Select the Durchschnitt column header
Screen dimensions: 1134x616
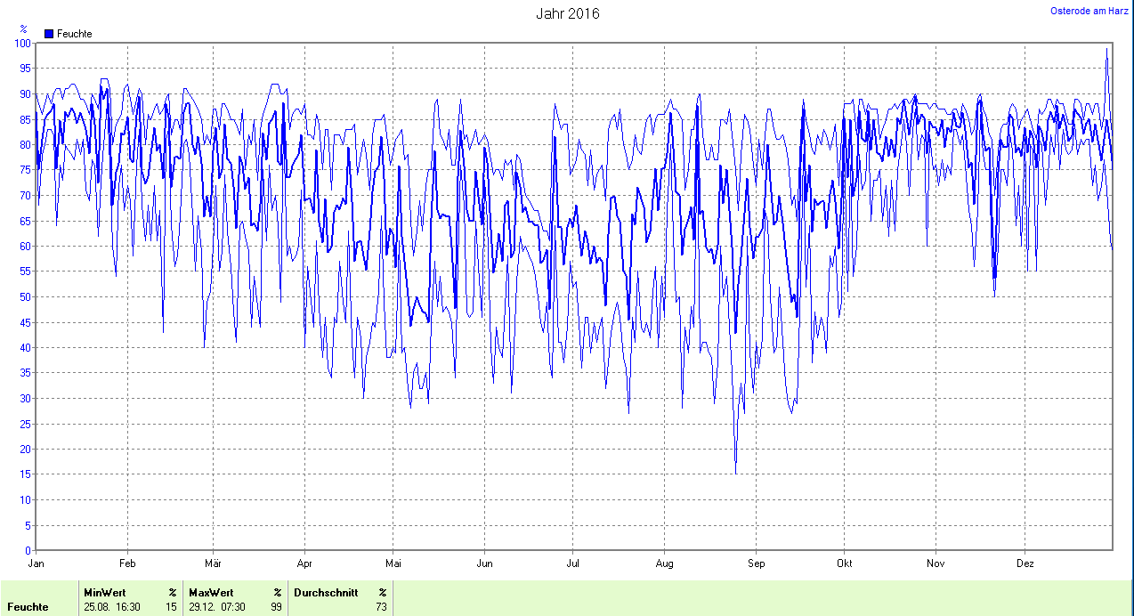[x=325, y=592]
